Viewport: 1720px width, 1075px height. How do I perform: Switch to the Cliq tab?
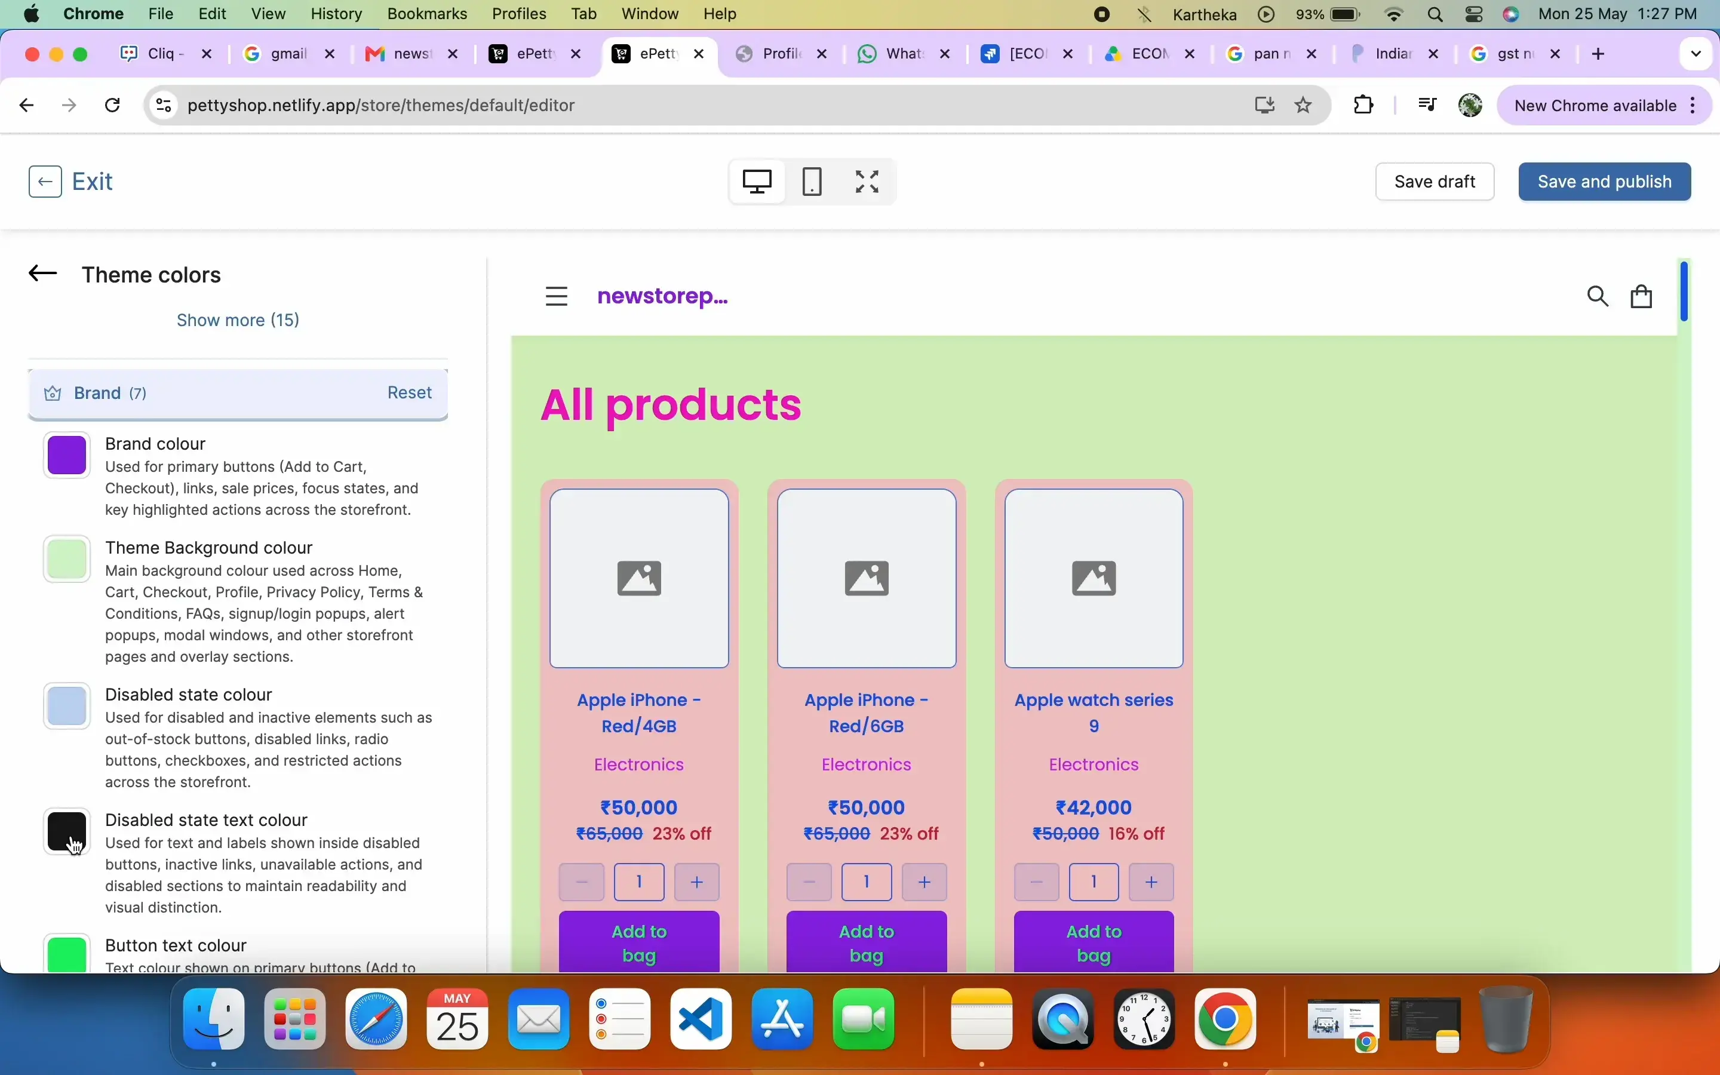click(x=166, y=54)
